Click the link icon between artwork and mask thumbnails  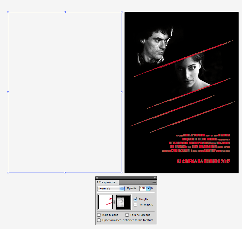tap(114, 202)
